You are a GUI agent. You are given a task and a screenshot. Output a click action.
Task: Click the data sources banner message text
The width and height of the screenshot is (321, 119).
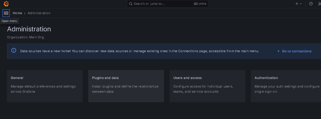(x=140, y=51)
